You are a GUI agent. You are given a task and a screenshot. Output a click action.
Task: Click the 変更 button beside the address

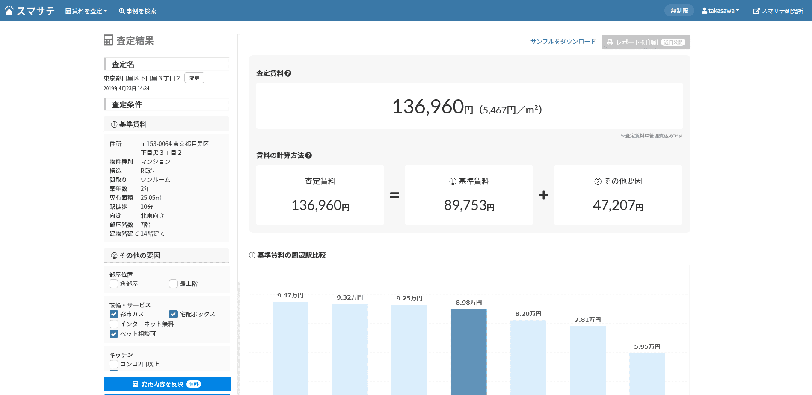point(194,78)
